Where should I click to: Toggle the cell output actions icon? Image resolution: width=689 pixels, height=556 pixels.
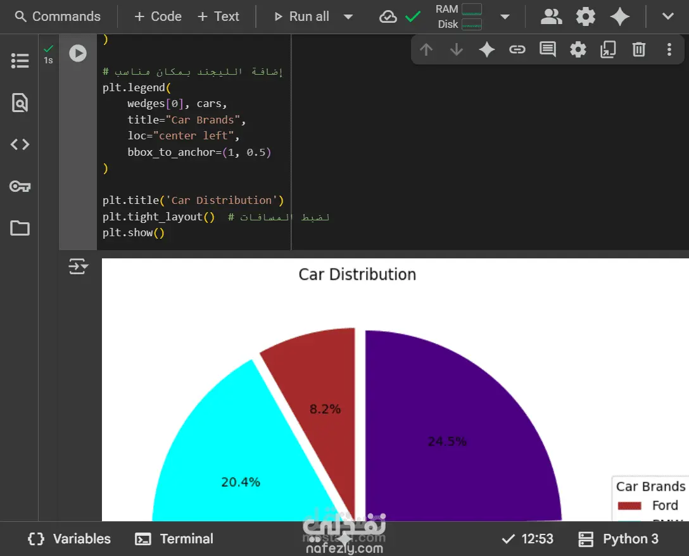(79, 267)
